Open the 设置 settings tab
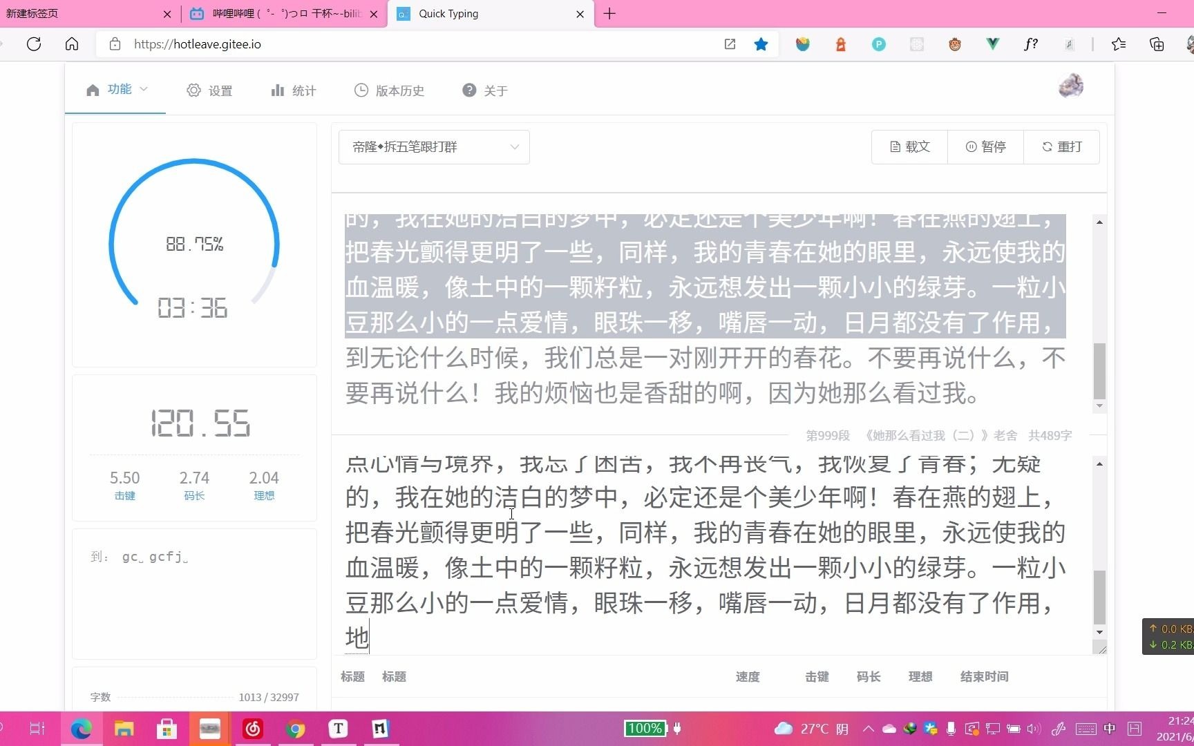 209,90
